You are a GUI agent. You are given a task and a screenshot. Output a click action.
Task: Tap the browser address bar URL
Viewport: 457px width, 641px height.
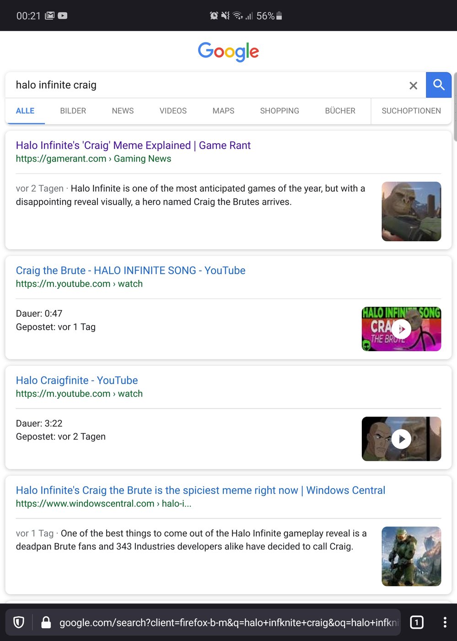[x=229, y=623]
